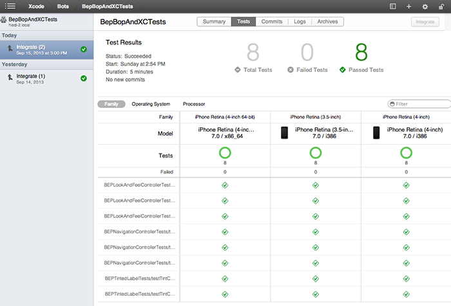Switch to the Summary tab
The height and width of the screenshot is (306, 451).
click(x=214, y=21)
